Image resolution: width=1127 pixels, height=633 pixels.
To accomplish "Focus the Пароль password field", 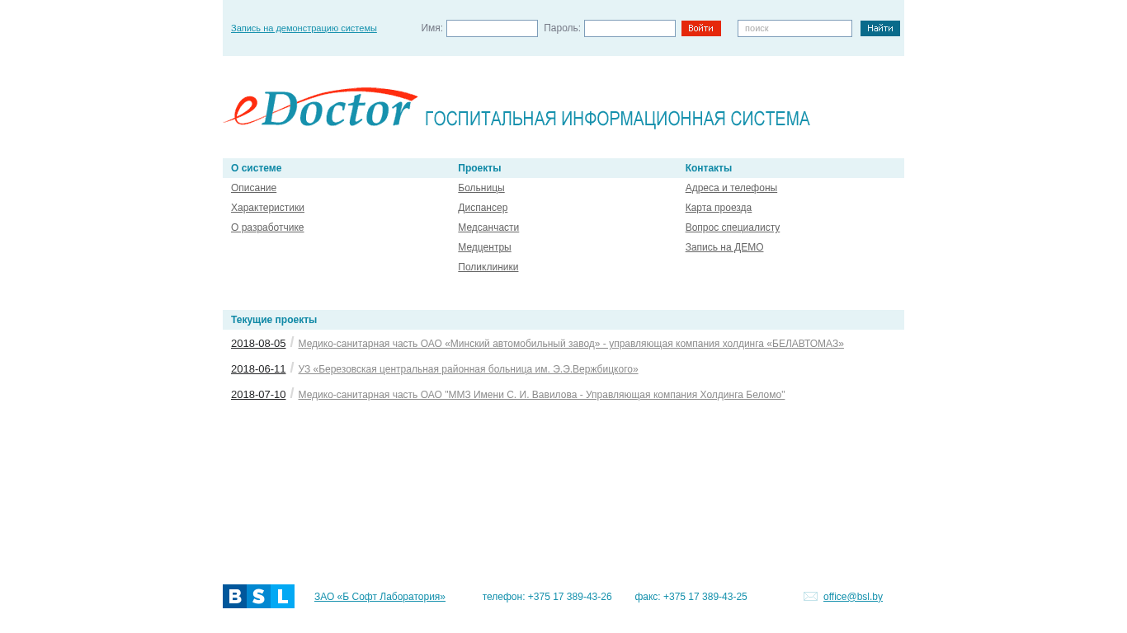I will click(x=630, y=29).
